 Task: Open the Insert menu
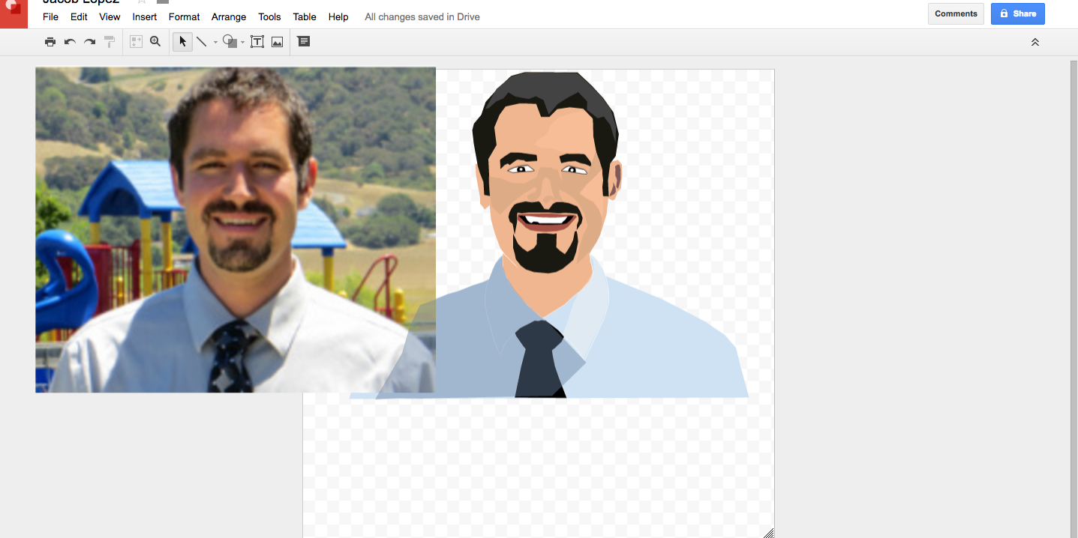coord(145,16)
